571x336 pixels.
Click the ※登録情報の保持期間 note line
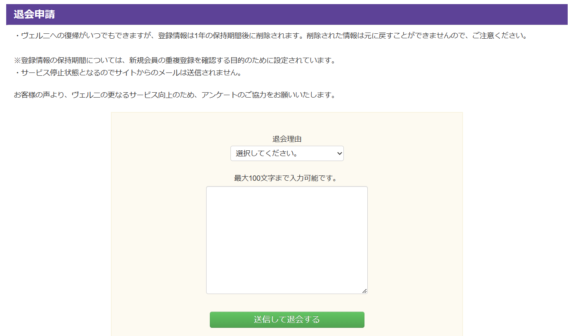(175, 61)
